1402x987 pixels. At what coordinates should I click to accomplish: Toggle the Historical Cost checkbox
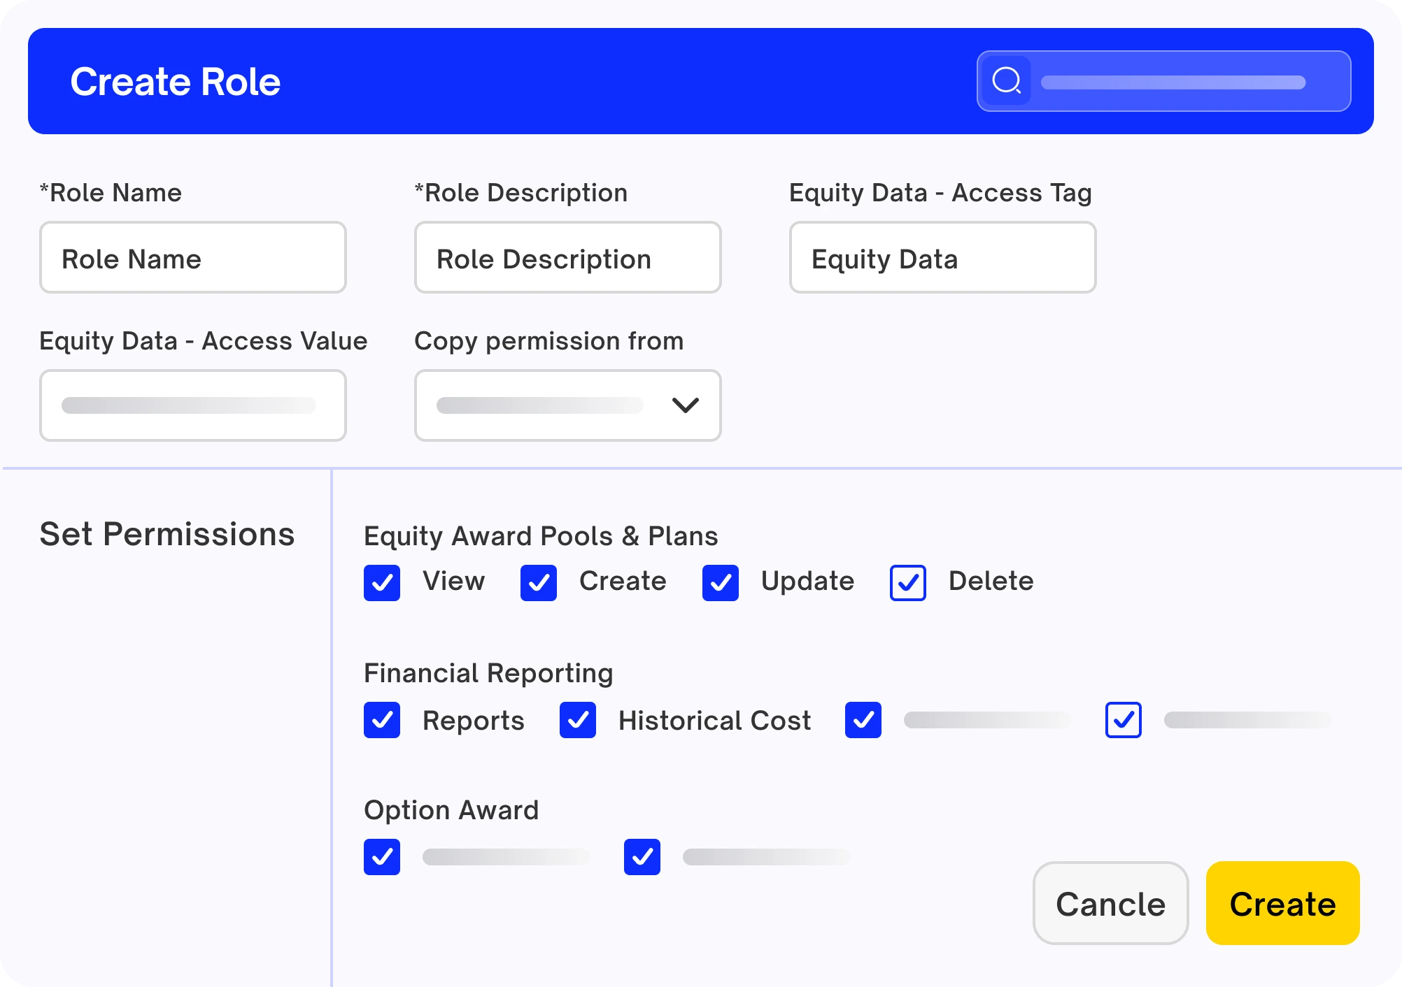pos(578,720)
